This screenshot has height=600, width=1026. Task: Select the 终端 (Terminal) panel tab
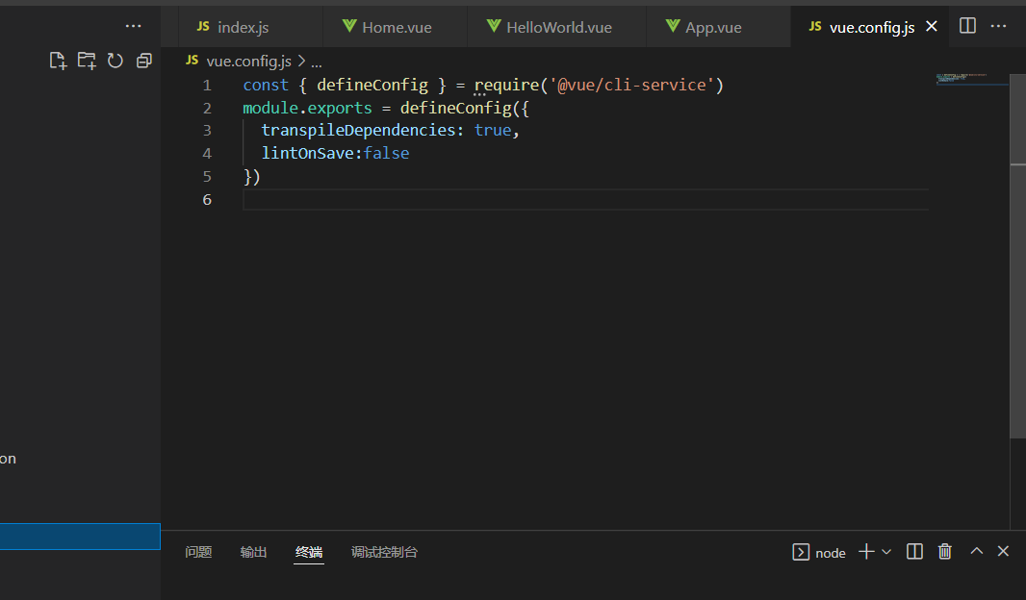pyautogui.click(x=309, y=552)
